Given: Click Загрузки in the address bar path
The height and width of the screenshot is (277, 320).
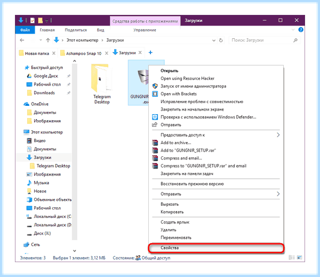Looking at the screenshot, I should (115, 40).
